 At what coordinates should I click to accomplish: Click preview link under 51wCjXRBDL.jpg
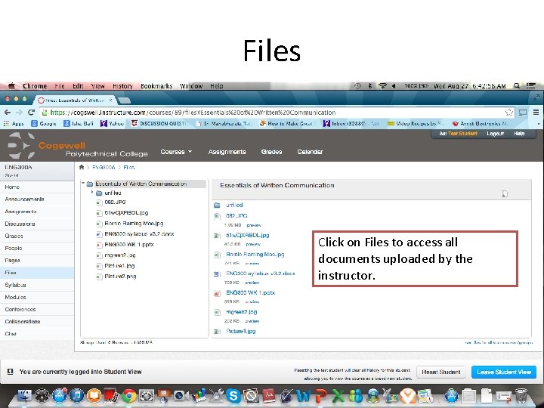pyautogui.click(x=253, y=244)
